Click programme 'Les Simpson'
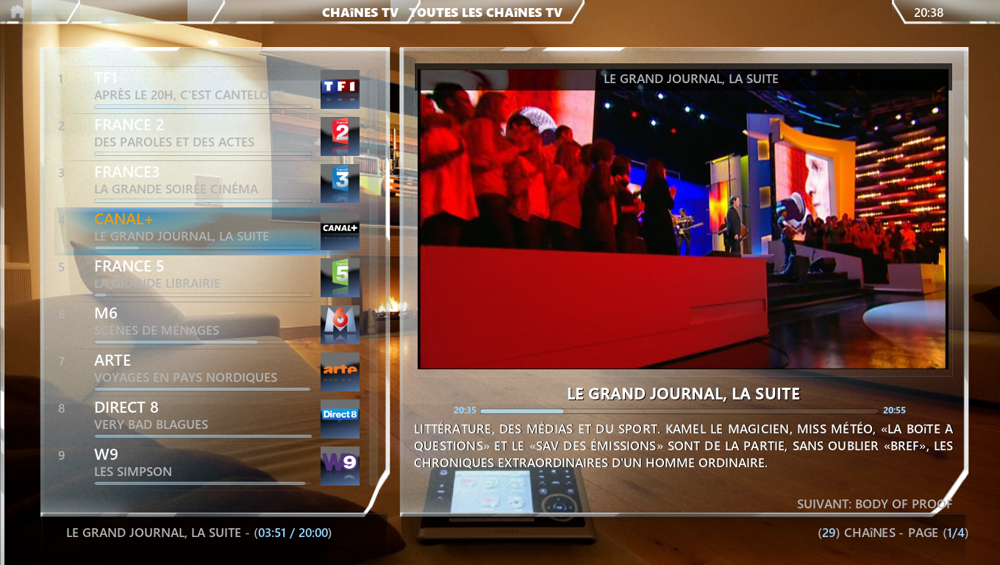The height and width of the screenshot is (565, 1000). coord(133,472)
